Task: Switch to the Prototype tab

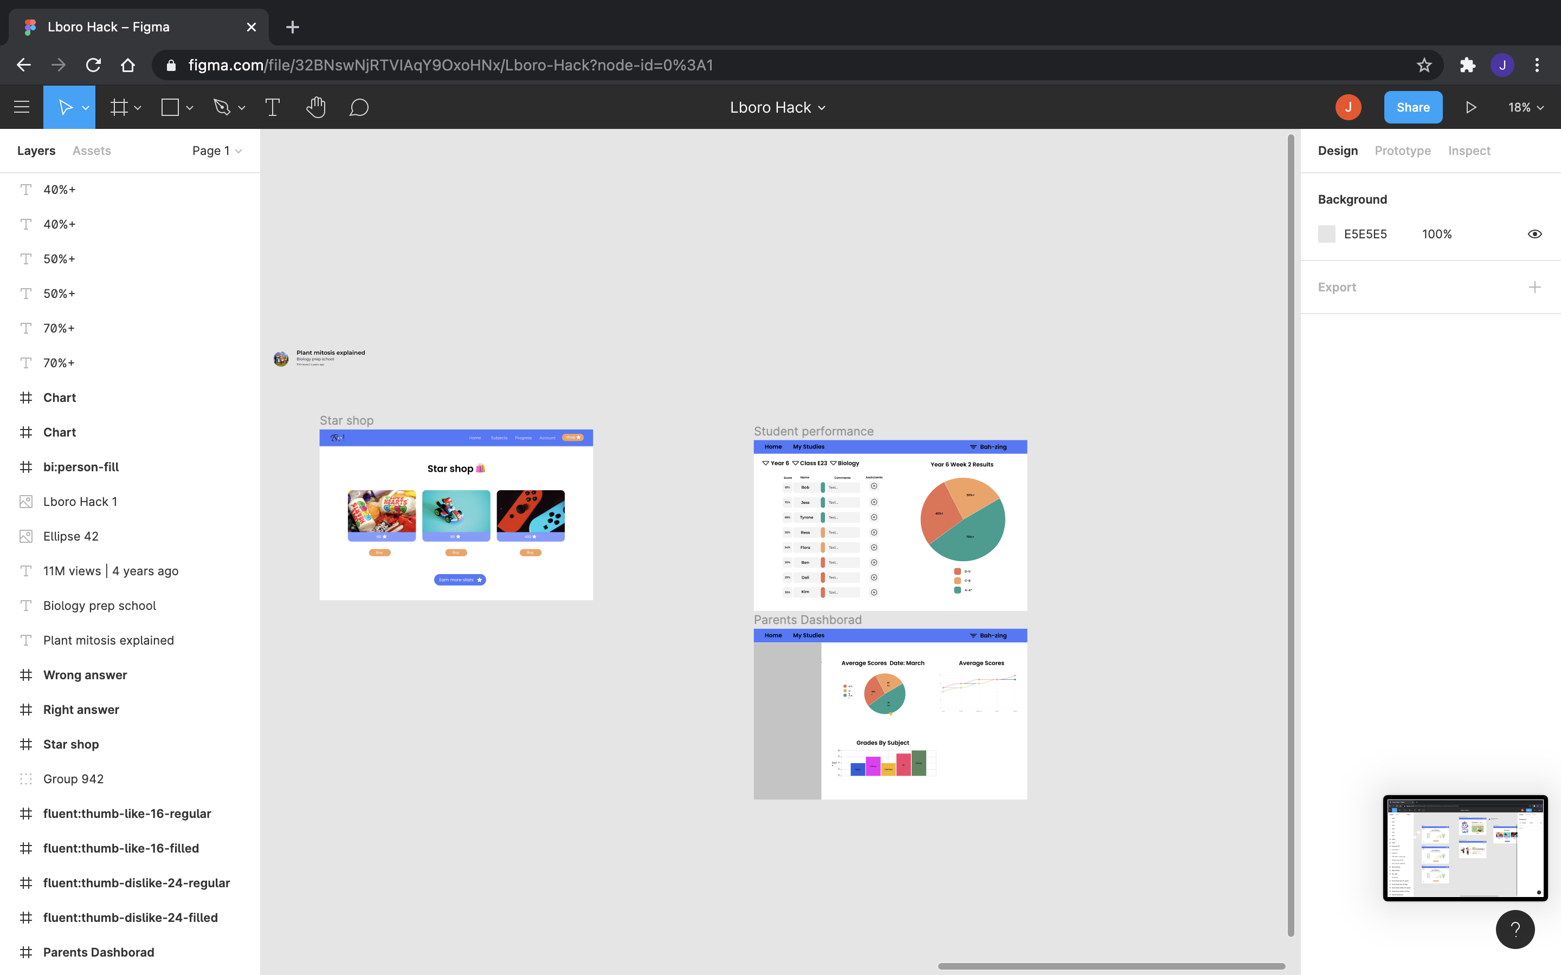Action: click(1402, 151)
